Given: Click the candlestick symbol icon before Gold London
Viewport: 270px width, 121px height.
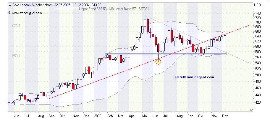Looking at the screenshot, I should point(10,5).
